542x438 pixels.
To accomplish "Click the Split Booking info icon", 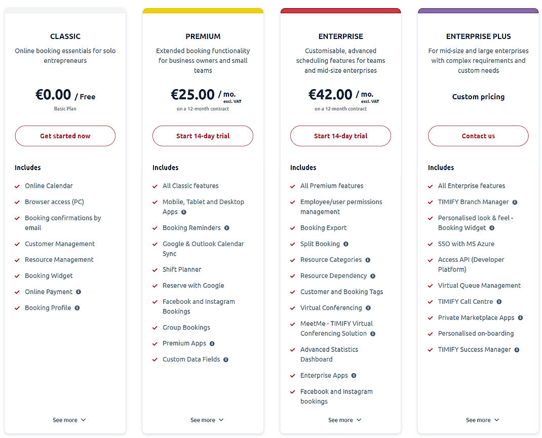I will (346, 244).
